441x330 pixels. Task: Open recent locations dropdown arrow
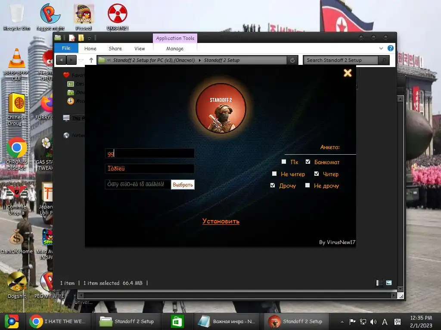coord(81,60)
